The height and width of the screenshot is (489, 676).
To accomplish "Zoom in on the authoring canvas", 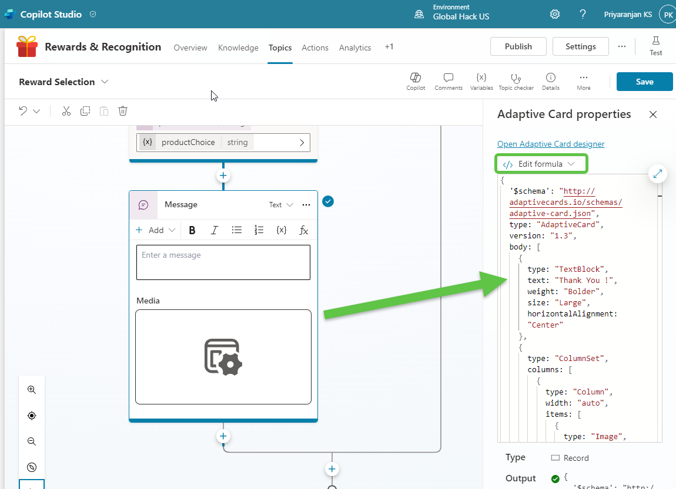I will click(32, 389).
